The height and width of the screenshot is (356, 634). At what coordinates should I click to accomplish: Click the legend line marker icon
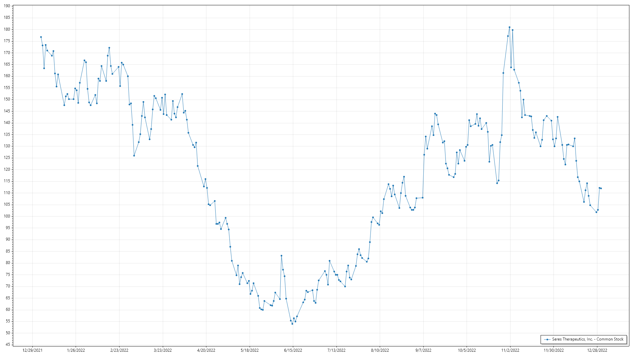pos(547,339)
